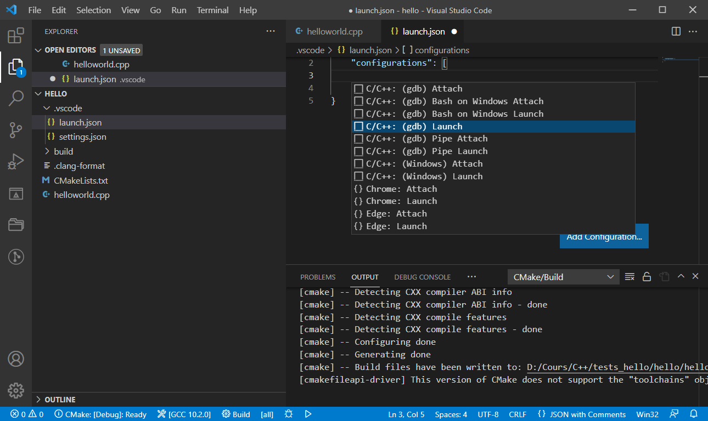Click the Add Configuration... button
This screenshot has height=421, width=708.
[x=604, y=236]
